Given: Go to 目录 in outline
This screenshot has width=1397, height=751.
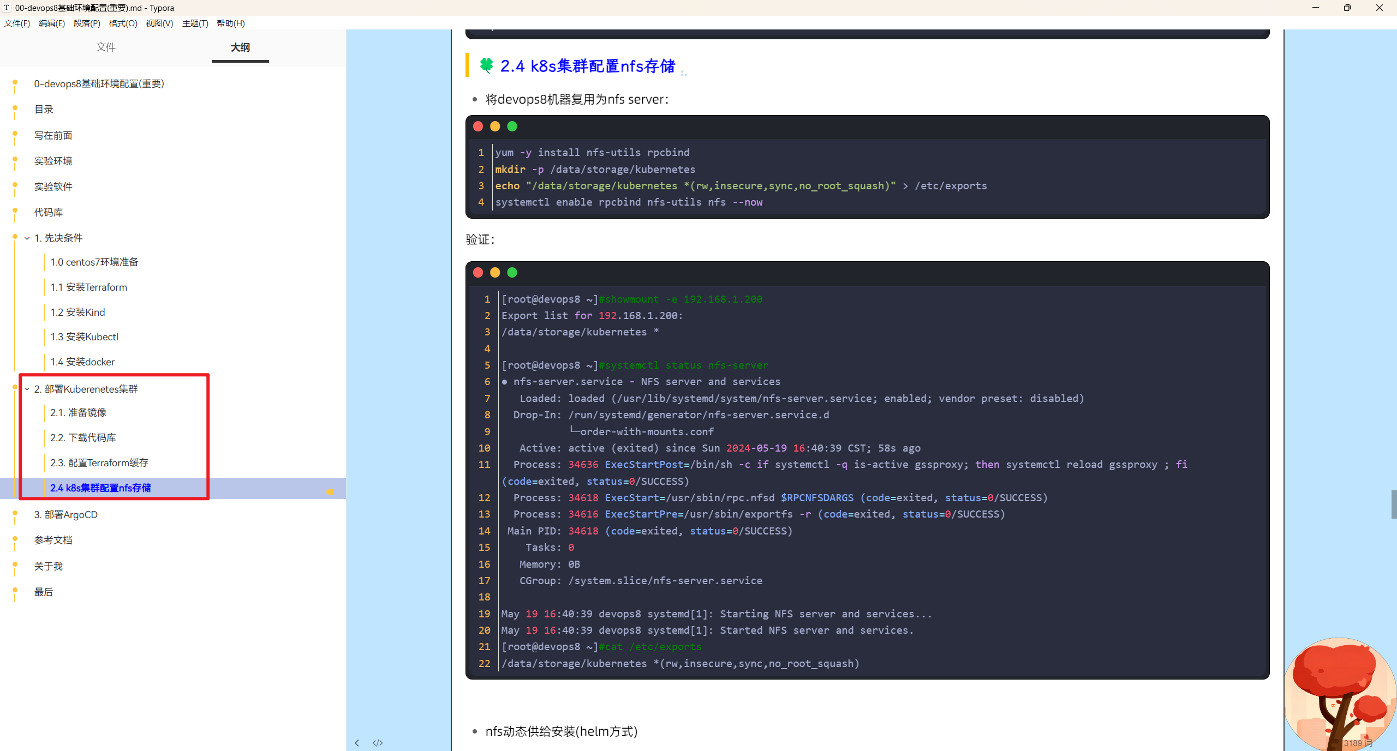Looking at the screenshot, I should click(x=44, y=110).
